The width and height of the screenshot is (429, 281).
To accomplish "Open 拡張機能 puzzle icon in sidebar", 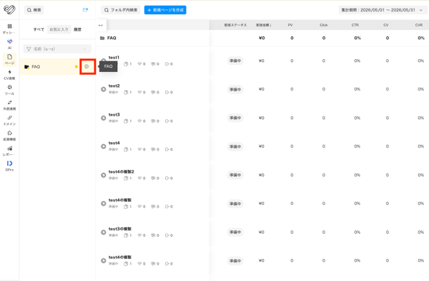I will [x=9, y=133].
